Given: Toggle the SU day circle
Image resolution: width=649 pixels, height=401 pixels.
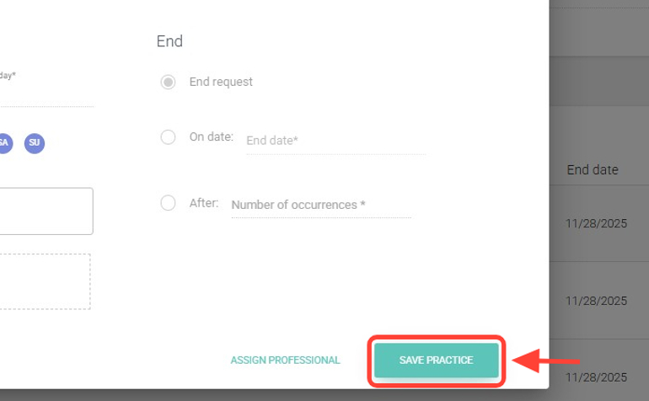Looking at the screenshot, I should pyautogui.click(x=35, y=142).
